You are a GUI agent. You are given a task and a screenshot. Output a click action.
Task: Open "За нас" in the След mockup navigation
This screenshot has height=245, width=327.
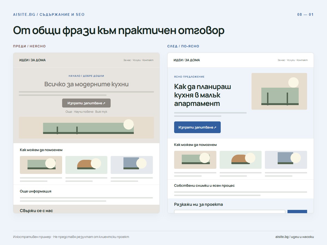pos(281,60)
